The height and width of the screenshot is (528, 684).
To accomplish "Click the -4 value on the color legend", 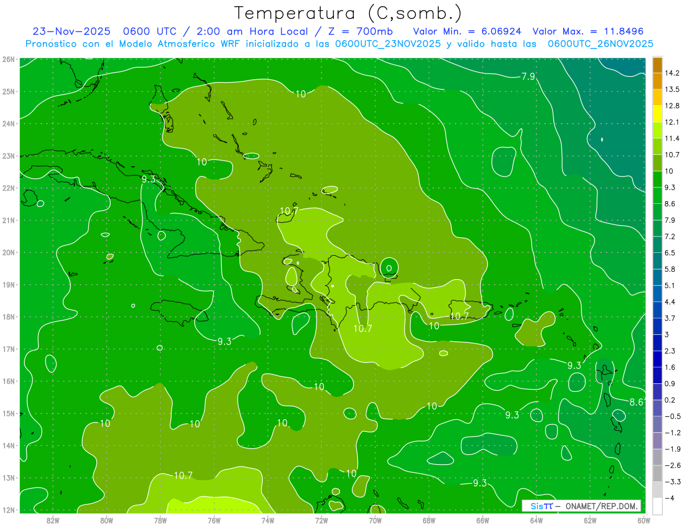I will (670, 498).
